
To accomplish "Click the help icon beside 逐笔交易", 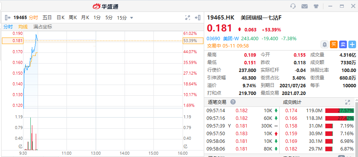I will point(233,102).
